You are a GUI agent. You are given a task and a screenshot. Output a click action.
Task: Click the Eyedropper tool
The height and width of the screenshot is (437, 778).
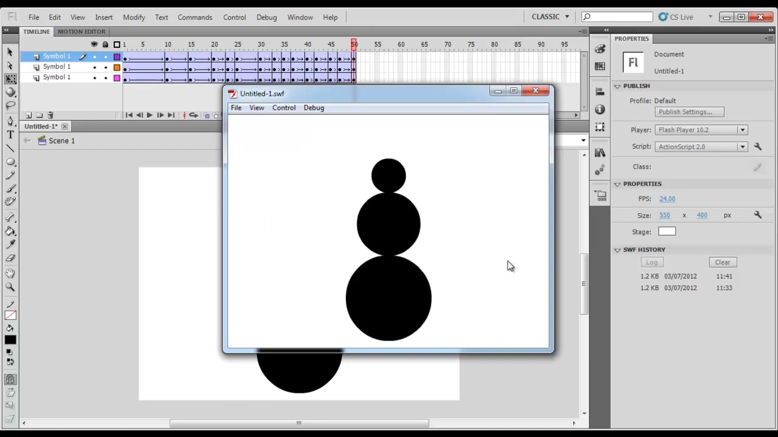tap(10, 244)
